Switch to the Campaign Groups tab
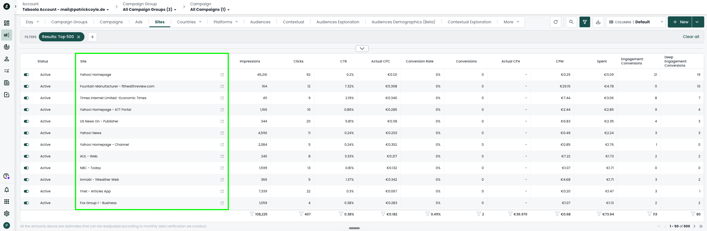The image size is (707, 231). (69, 22)
